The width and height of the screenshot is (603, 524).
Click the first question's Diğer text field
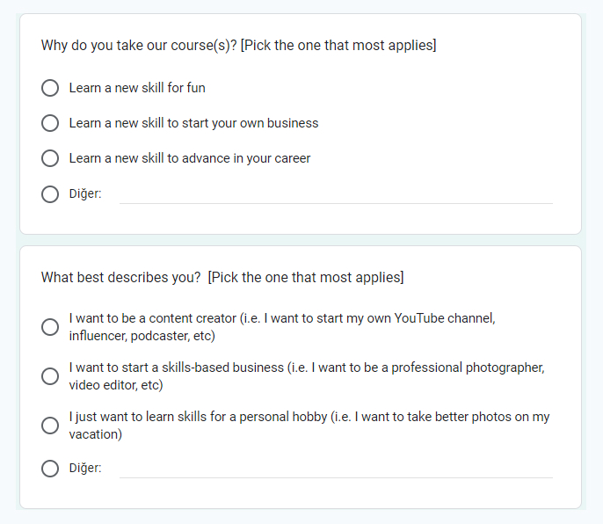point(336,195)
